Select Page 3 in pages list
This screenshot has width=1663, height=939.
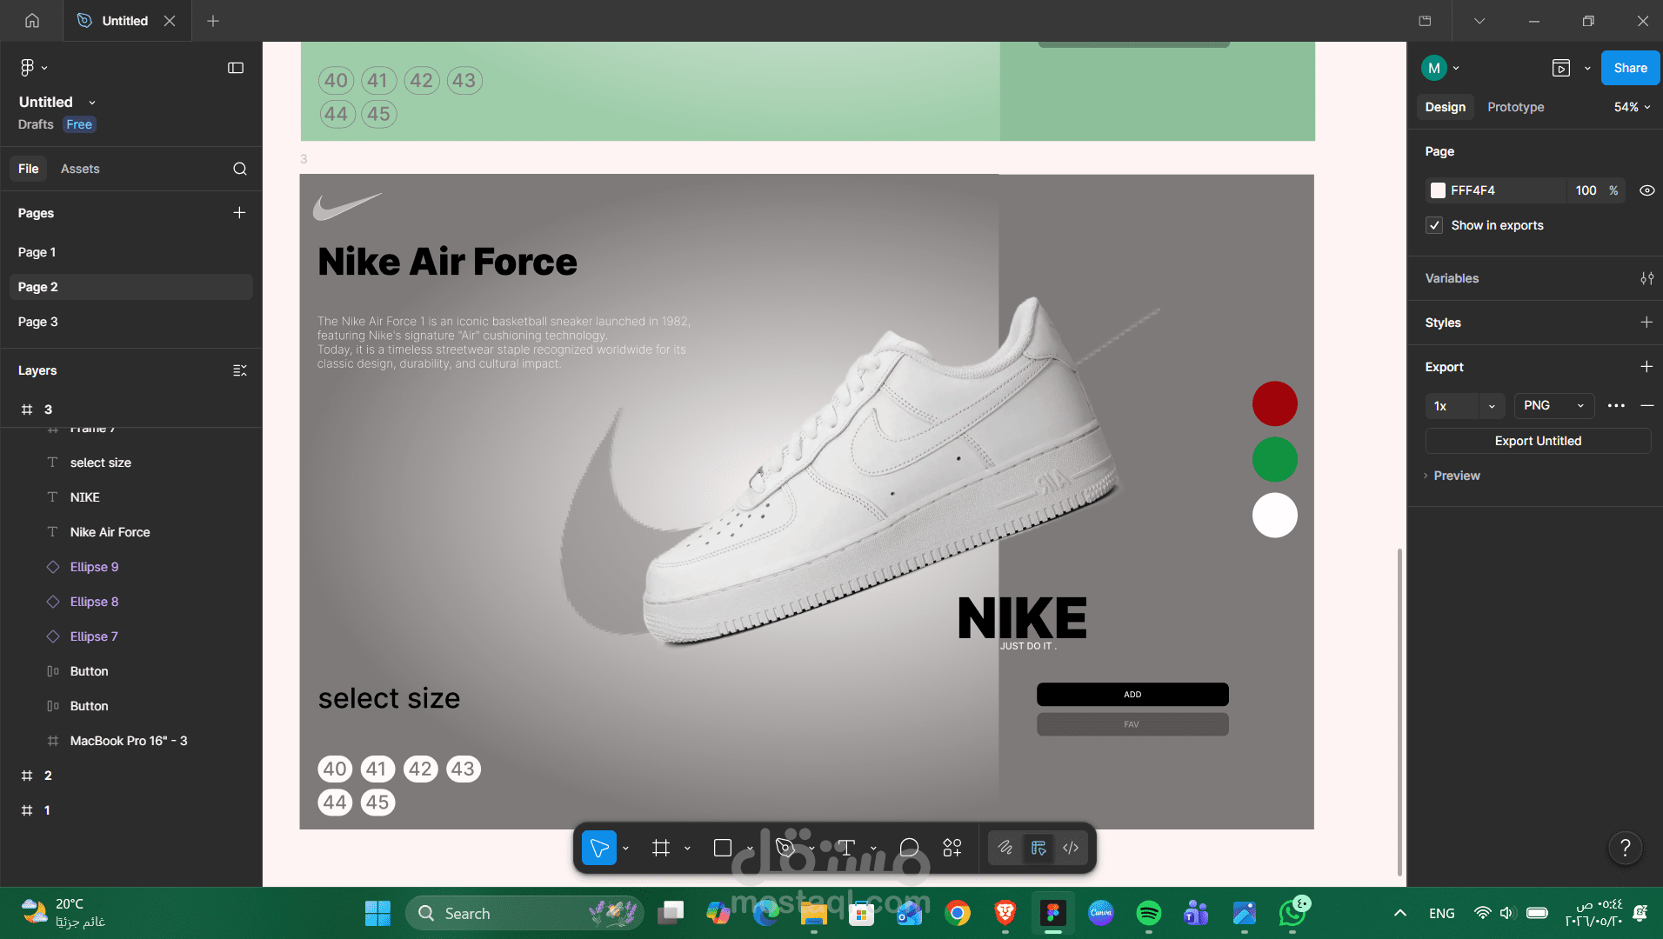click(x=130, y=322)
